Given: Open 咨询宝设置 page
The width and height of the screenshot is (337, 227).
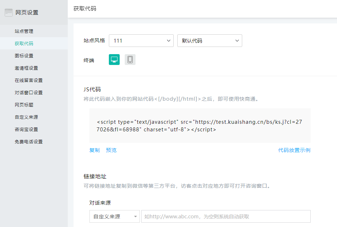Looking at the screenshot, I should 26,130.
